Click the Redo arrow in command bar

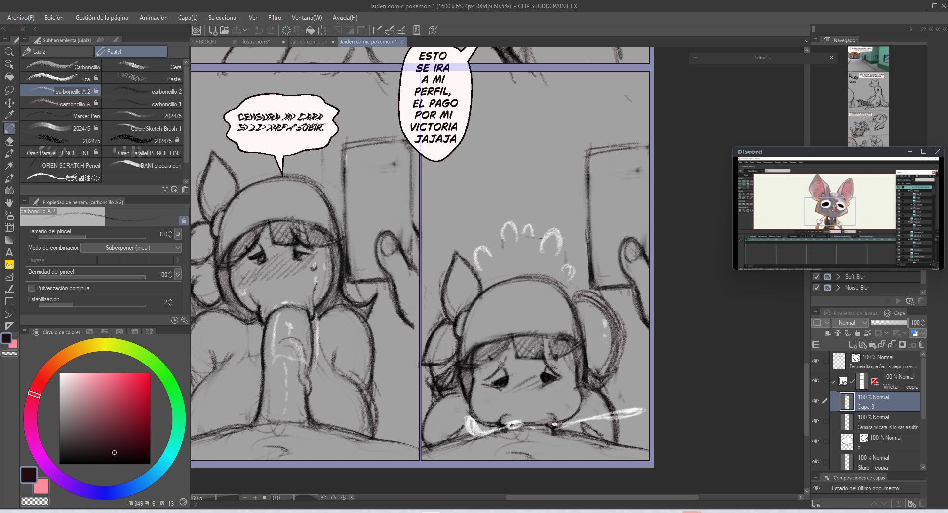pyautogui.click(x=271, y=30)
